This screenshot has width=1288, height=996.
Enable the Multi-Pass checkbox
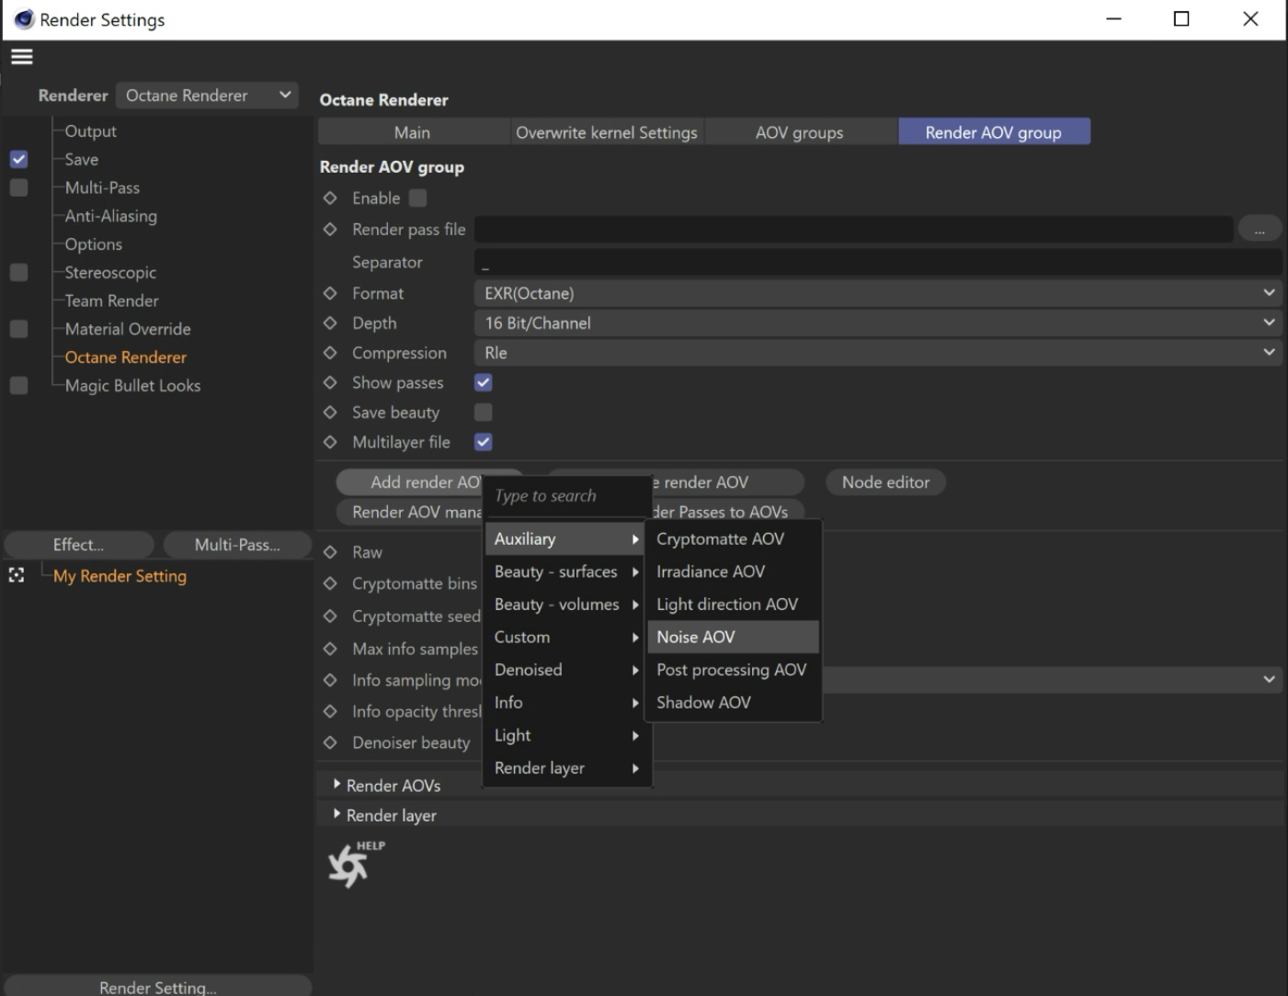point(18,187)
